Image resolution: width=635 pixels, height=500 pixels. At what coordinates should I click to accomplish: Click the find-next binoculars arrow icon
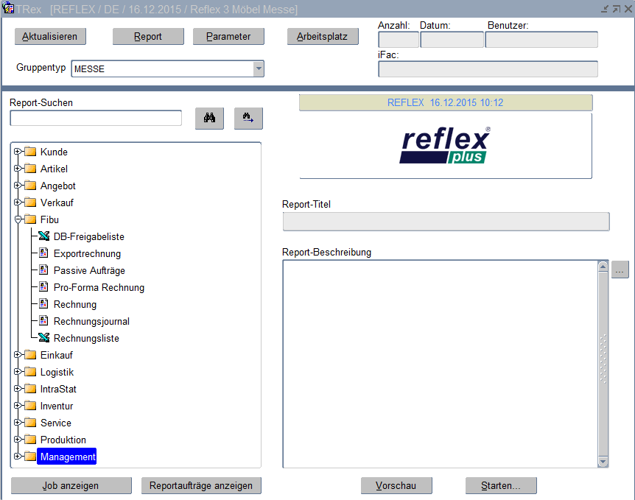(x=248, y=118)
